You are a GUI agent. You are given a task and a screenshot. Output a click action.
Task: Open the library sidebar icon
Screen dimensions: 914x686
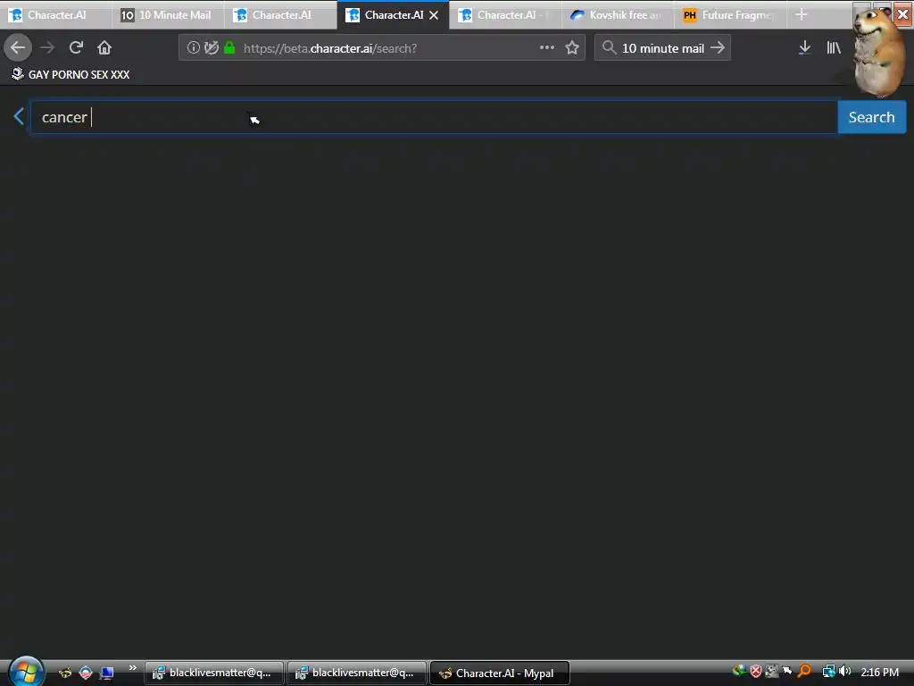pyautogui.click(x=834, y=48)
